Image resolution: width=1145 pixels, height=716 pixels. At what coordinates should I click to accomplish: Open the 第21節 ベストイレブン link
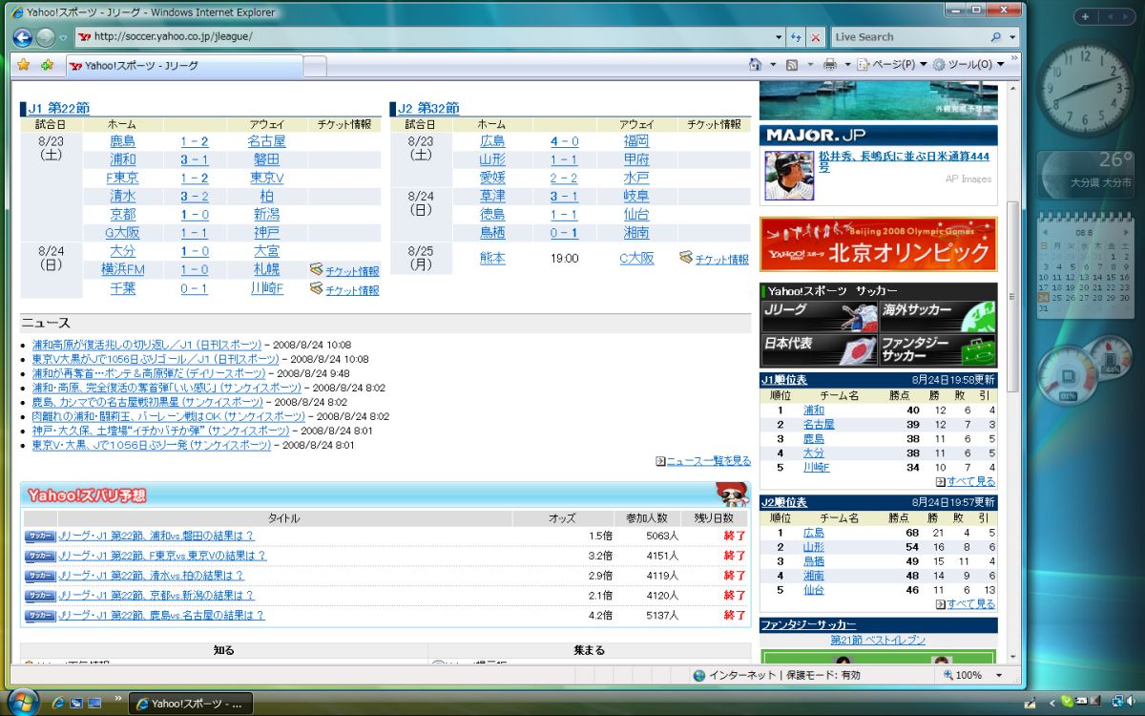877,641
